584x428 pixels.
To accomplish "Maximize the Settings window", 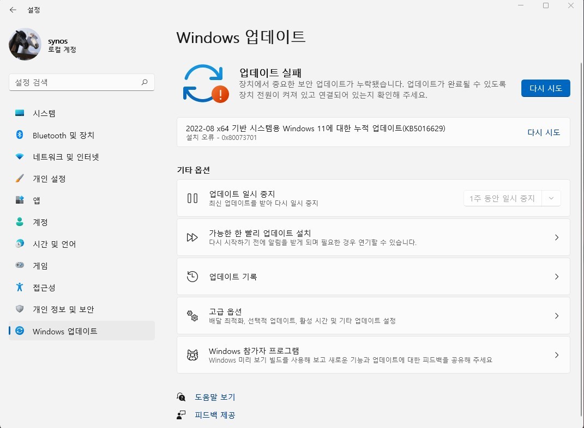I will tap(546, 5).
